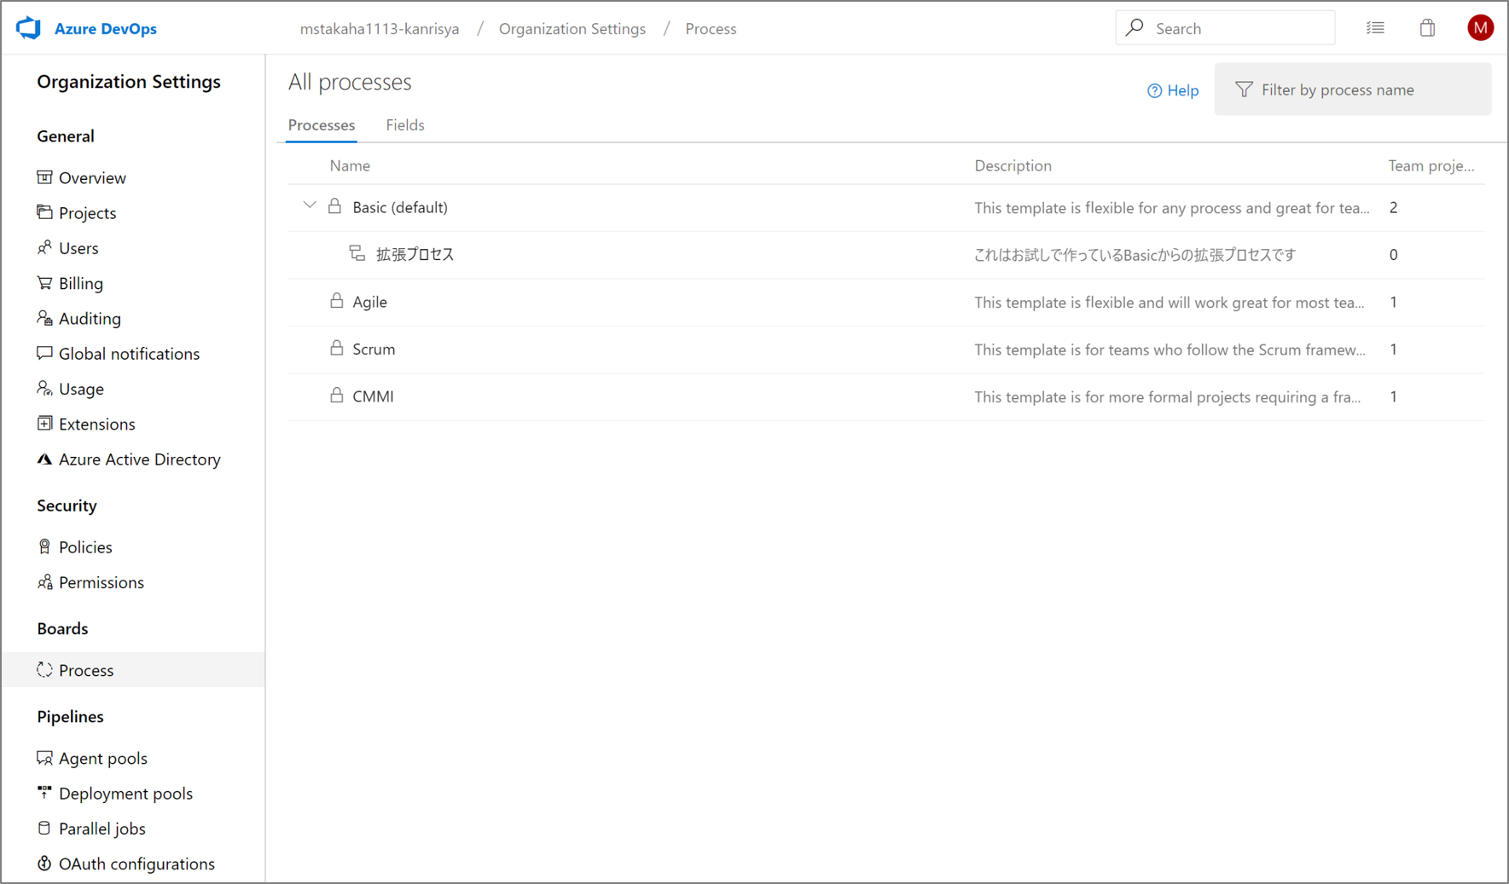The image size is (1509, 884).
Task: Click Filter by process name
Action: [x=1337, y=89]
